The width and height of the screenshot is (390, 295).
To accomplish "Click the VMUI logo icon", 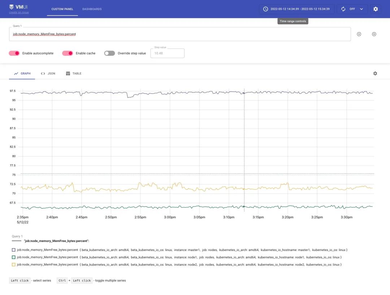I will [12, 6].
